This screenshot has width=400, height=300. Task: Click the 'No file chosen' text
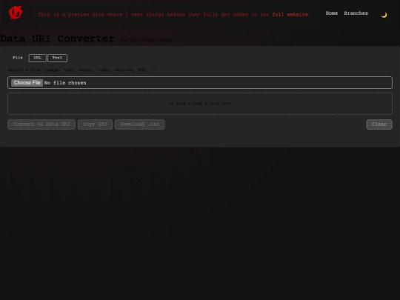(65, 83)
